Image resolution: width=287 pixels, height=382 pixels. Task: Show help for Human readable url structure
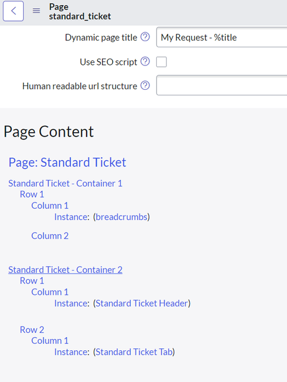coord(145,85)
